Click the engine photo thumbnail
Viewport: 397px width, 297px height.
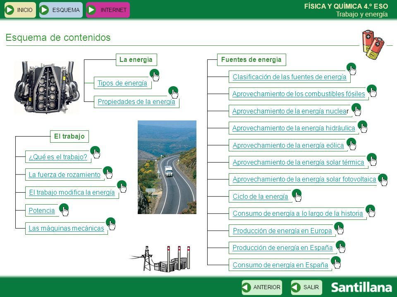click(47, 87)
